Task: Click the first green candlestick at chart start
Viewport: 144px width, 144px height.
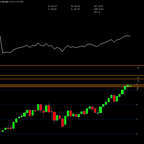Action: click(3, 131)
